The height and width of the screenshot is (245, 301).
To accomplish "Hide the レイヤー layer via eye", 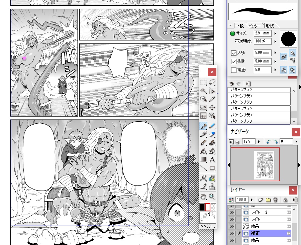I will pyautogui.click(x=231, y=219).
